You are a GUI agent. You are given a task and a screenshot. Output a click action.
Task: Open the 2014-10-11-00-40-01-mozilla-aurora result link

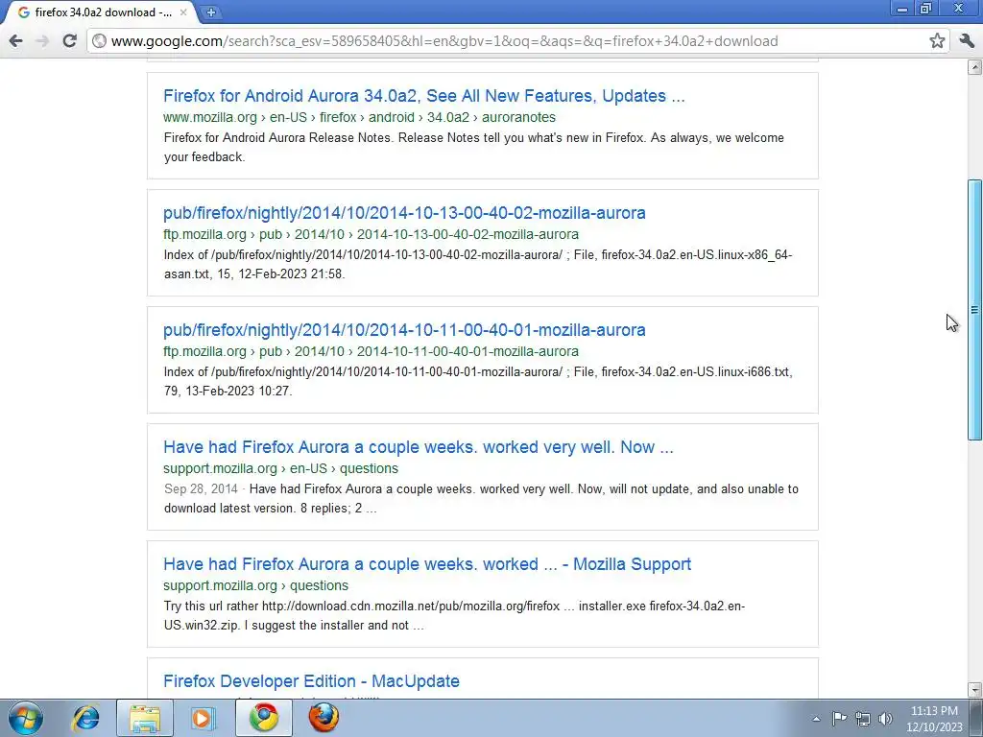pos(404,330)
